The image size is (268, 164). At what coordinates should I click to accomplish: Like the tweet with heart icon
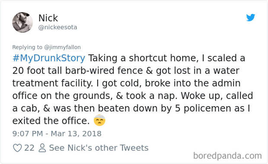17,148
